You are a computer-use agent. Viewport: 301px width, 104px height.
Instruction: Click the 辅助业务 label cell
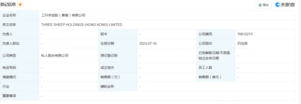pyautogui.click(x=118, y=86)
